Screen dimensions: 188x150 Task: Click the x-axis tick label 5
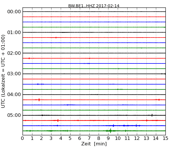point(70,138)
